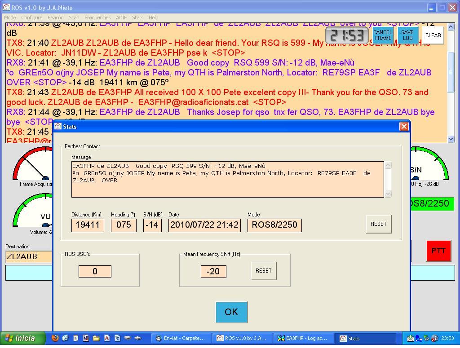The width and height of the screenshot is (460, 348).
Task: Open the ADIF menu
Action: [121, 18]
